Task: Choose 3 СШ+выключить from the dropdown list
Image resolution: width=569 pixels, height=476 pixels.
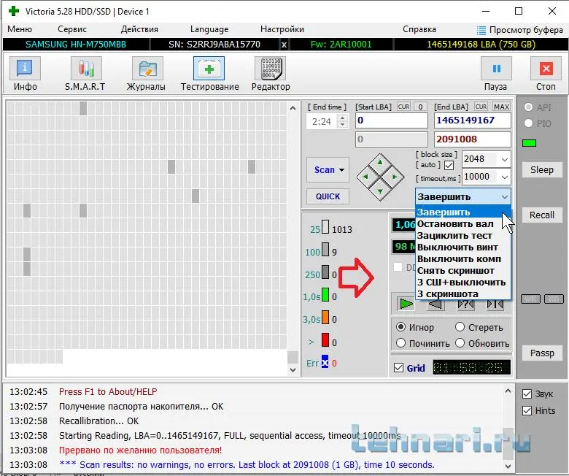Action: tap(463, 282)
